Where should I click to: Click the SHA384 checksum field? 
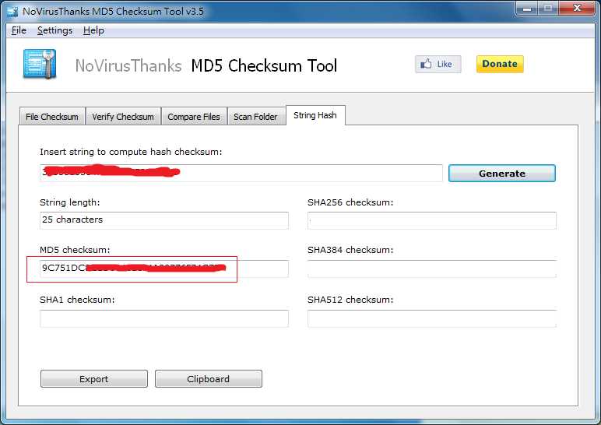[431, 269]
